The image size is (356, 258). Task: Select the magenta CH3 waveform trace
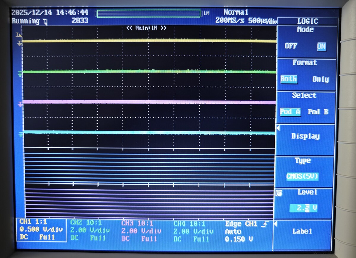149,102
